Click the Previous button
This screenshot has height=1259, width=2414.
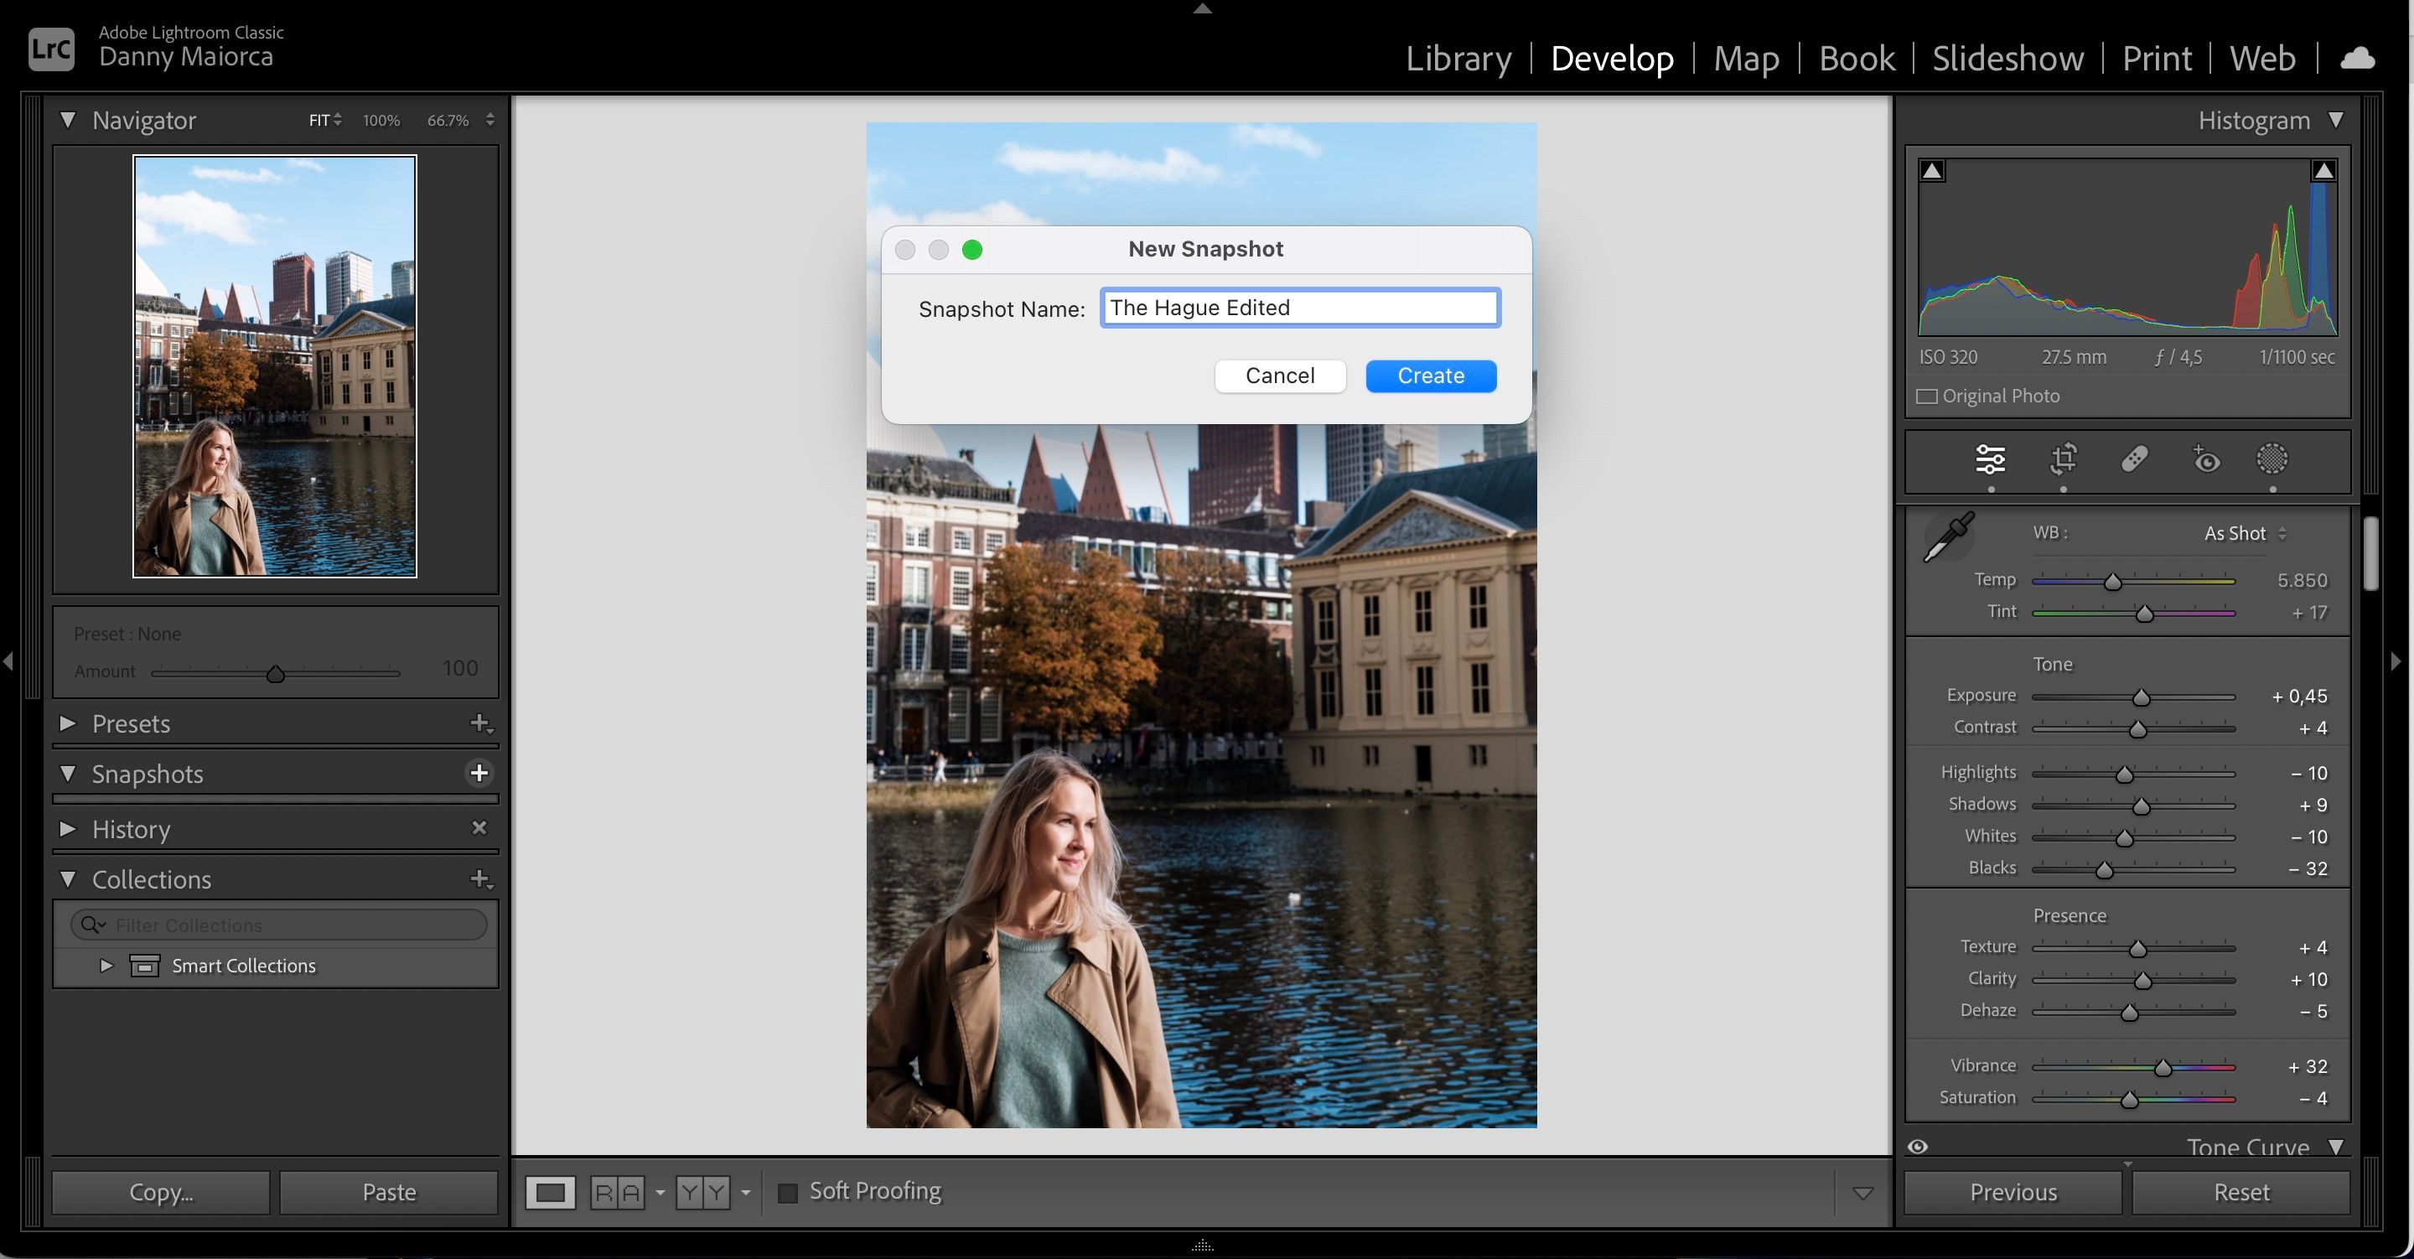click(x=2014, y=1191)
